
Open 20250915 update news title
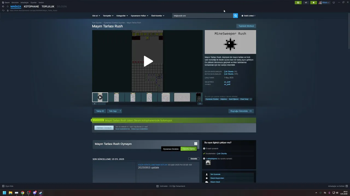[x=148, y=167]
